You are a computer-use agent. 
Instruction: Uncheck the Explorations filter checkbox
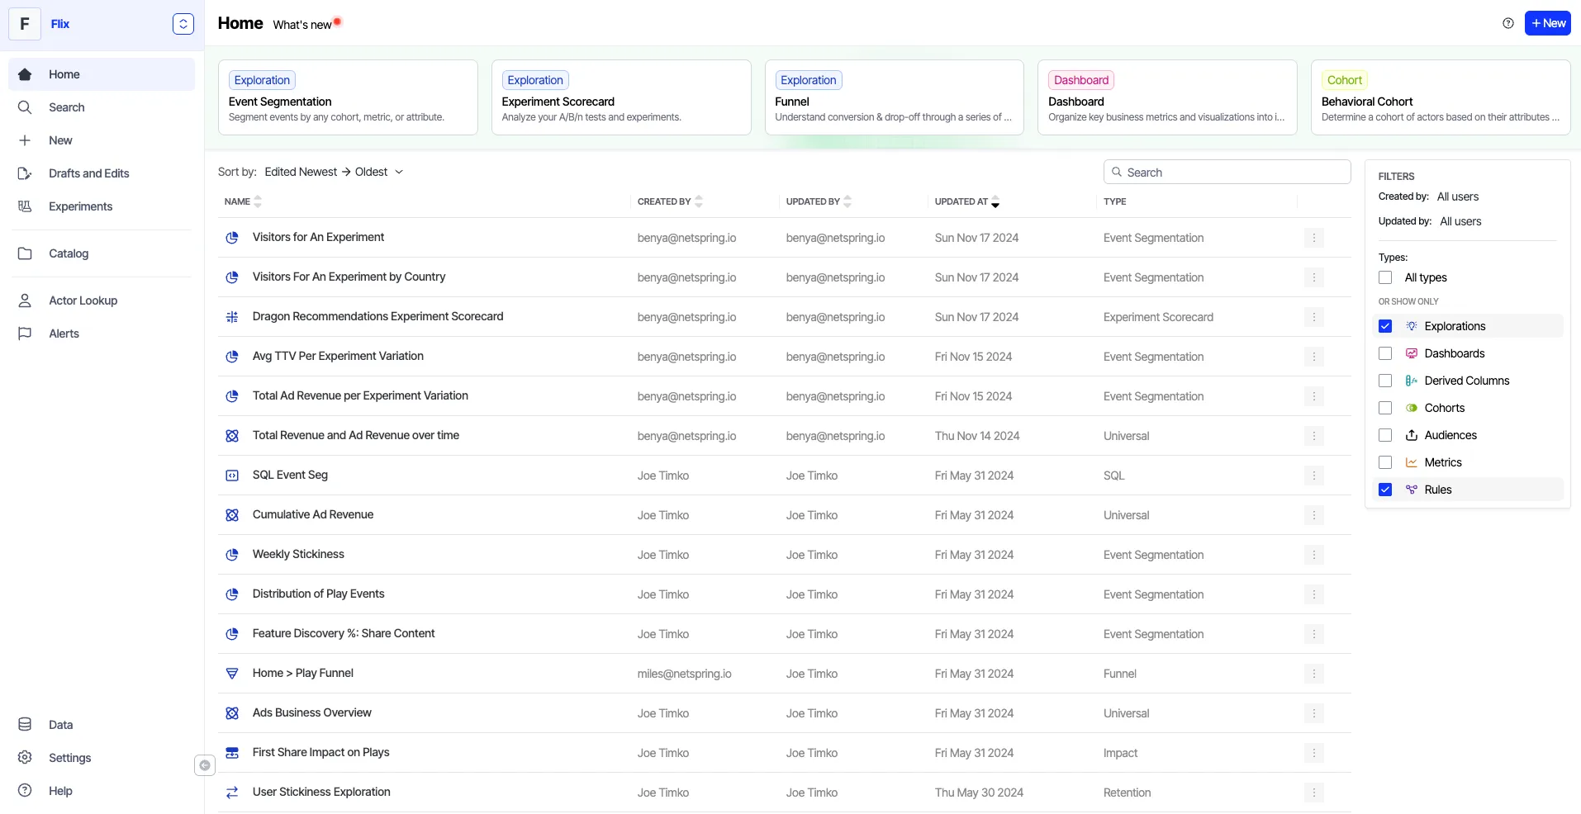[1385, 326]
